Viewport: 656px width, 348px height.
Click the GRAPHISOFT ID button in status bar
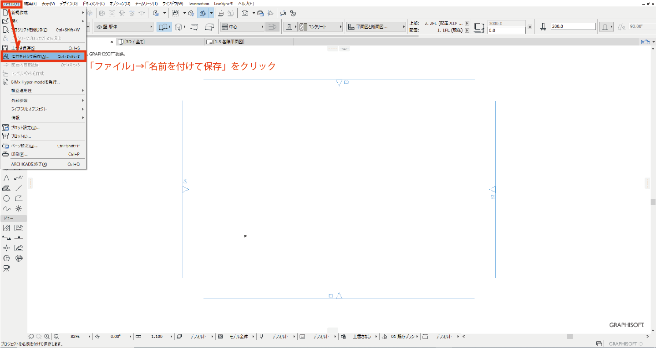[x=625, y=343]
